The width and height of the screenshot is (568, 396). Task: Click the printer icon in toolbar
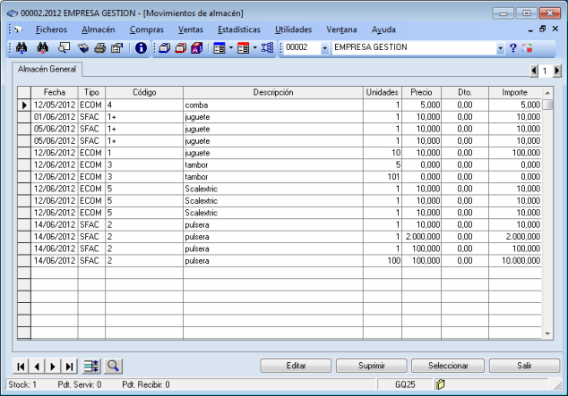[x=100, y=47]
